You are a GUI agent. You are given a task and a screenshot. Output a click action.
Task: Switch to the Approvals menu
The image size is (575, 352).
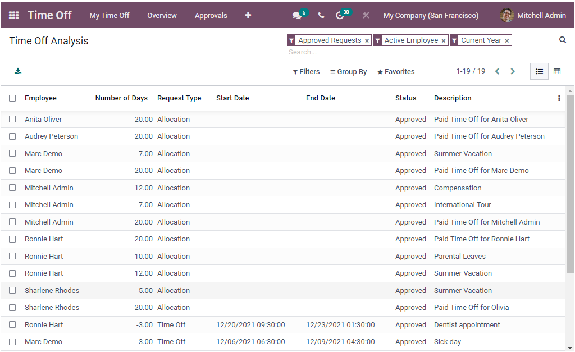point(211,15)
